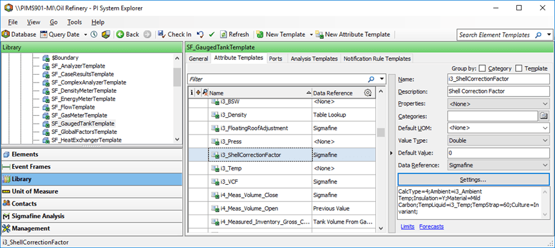
Task: Open the Tools menu
Action: pyautogui.click(x=75, y=22)
